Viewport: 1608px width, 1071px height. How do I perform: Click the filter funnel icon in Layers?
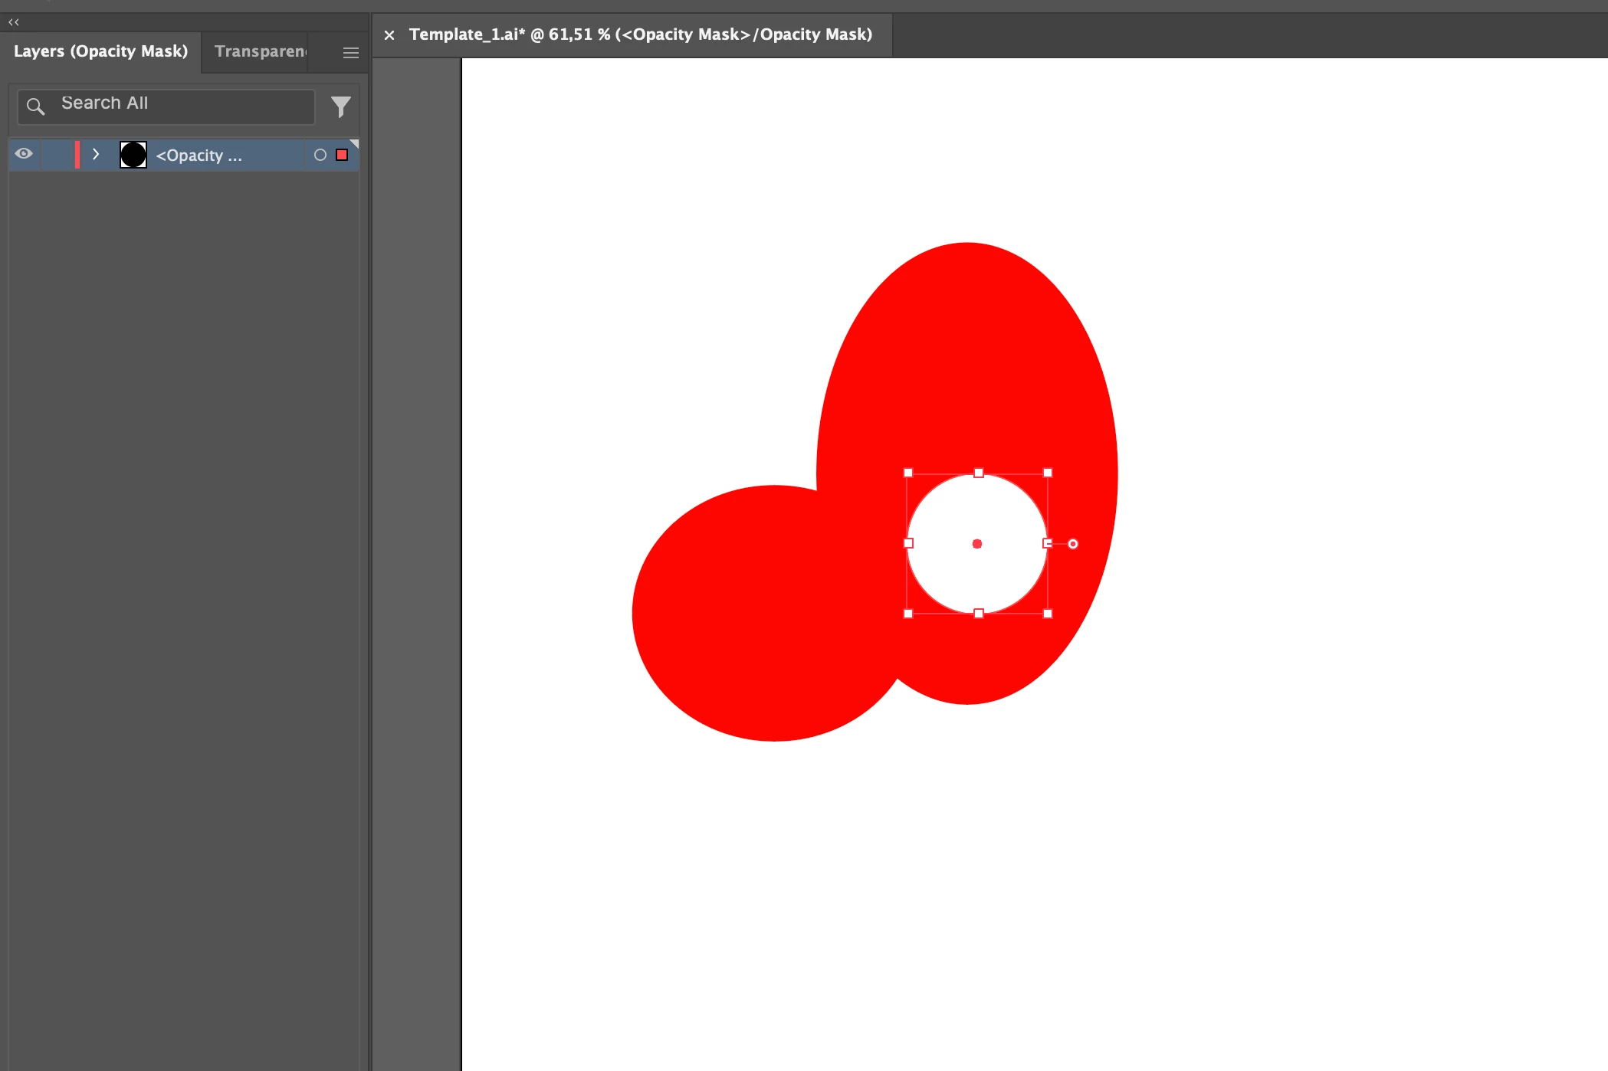coord(340,106)
